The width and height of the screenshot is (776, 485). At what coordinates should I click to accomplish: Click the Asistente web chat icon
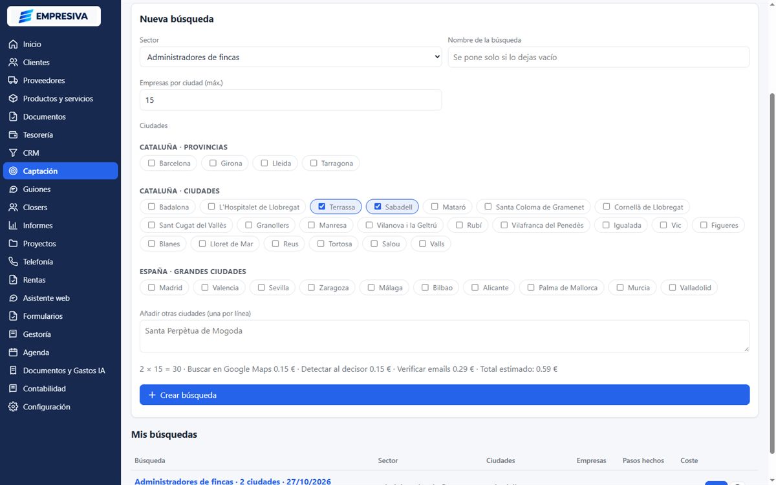(13, 298)
